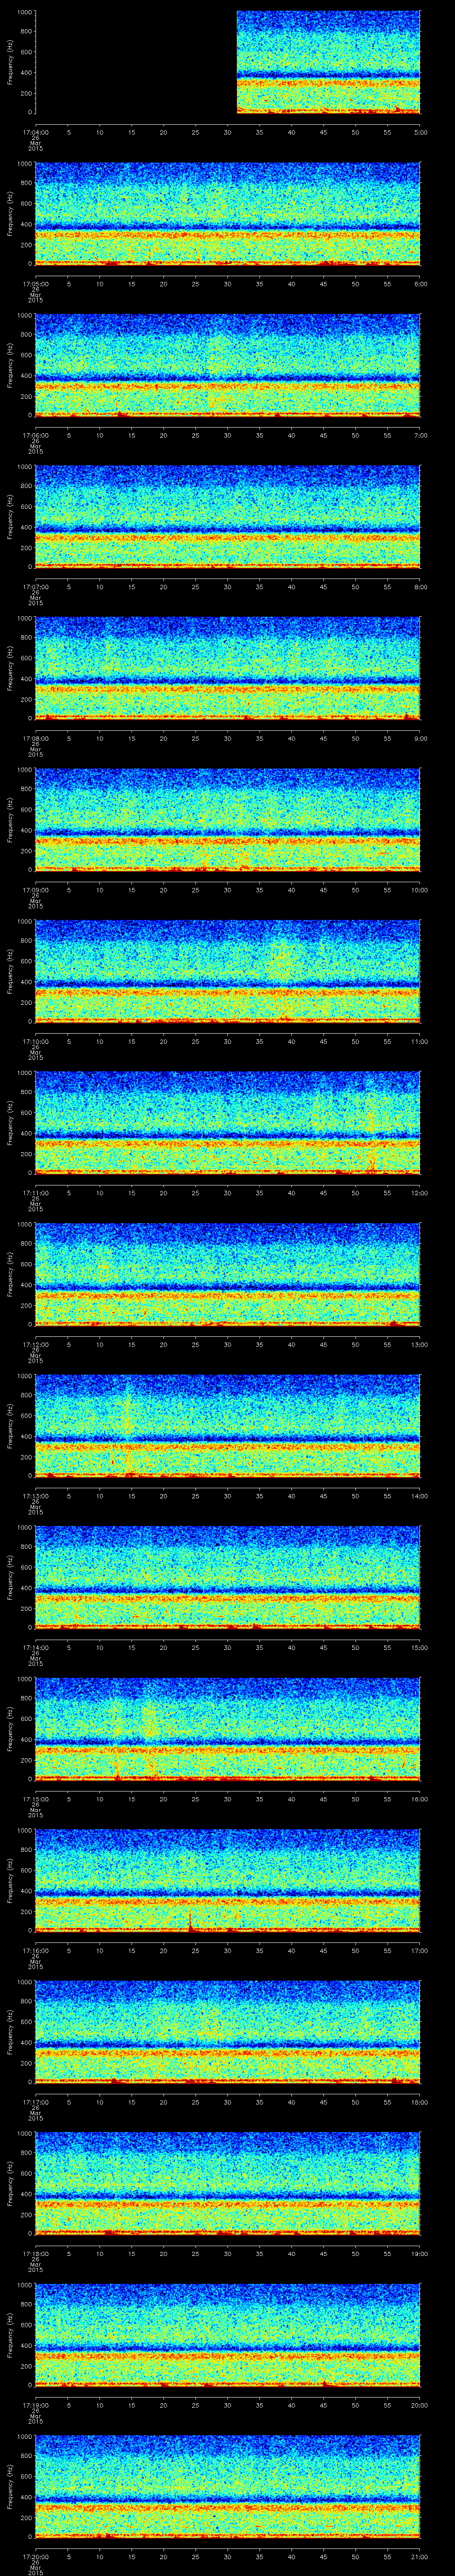Select the 17:08:00 start time label
This screenshot has width=455, height=2576.
34,738
